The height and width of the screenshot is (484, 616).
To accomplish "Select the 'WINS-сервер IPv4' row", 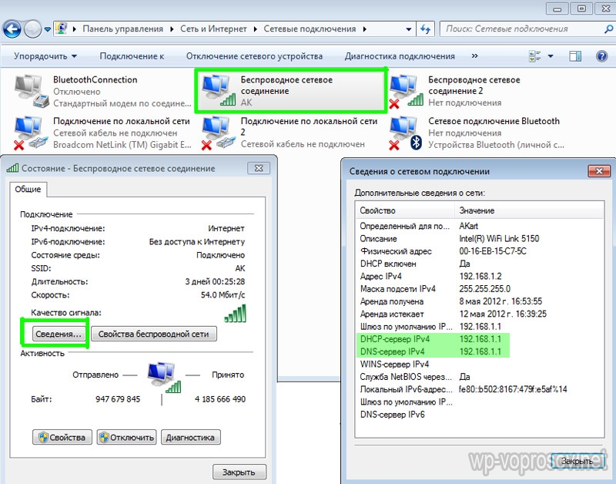I will pyautogui.click(x=480, y=364).
